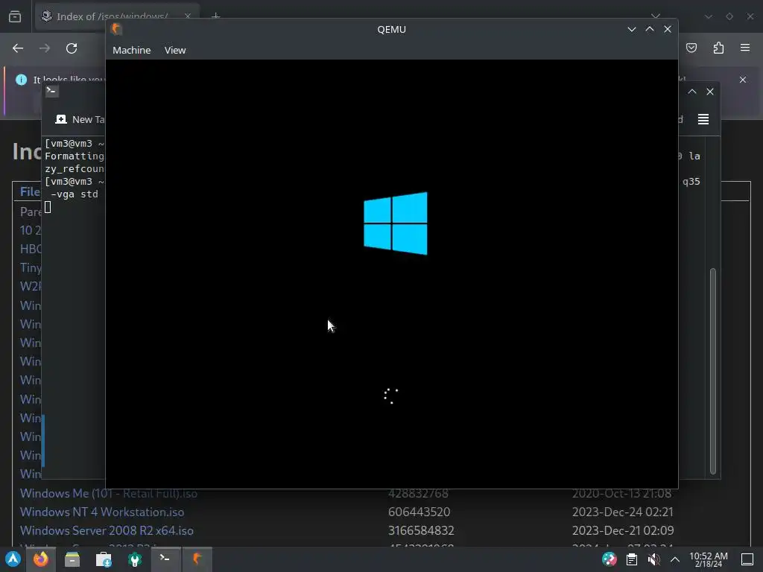Open the Machine menu in QEMU
The height and width of the screenshot is (572, 763).
[x=131, y=50]
